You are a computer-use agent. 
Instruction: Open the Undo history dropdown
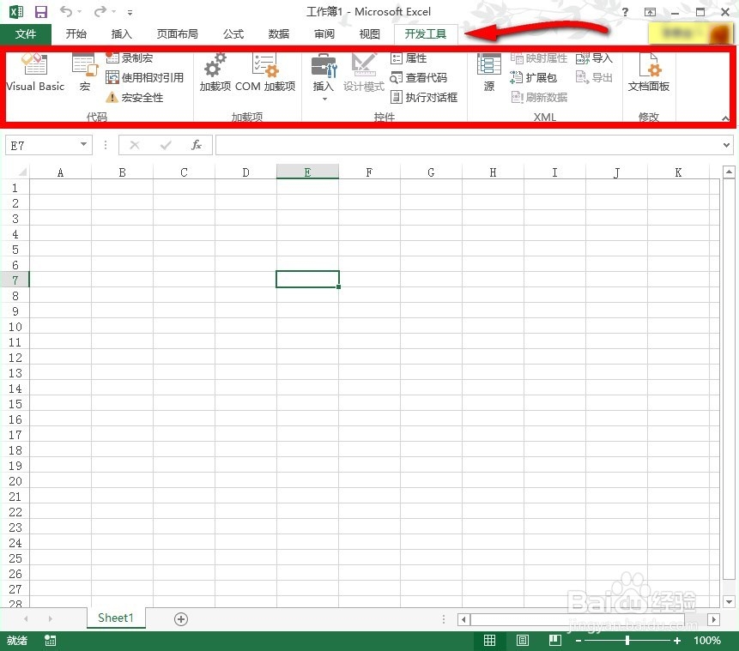click(x=79, y=12)
